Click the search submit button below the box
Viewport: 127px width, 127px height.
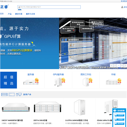point(20,10)
